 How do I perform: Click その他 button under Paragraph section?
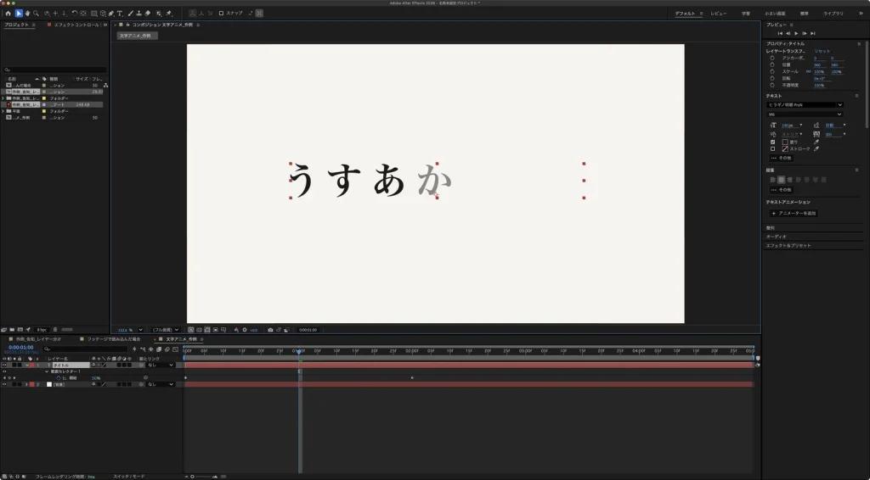click(782, 190)
